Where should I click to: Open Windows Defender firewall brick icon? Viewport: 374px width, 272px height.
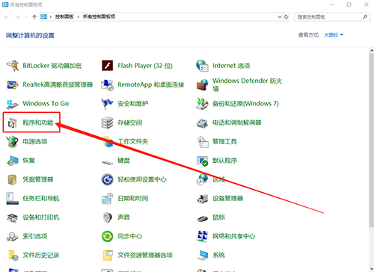click(x=202, y=84)
